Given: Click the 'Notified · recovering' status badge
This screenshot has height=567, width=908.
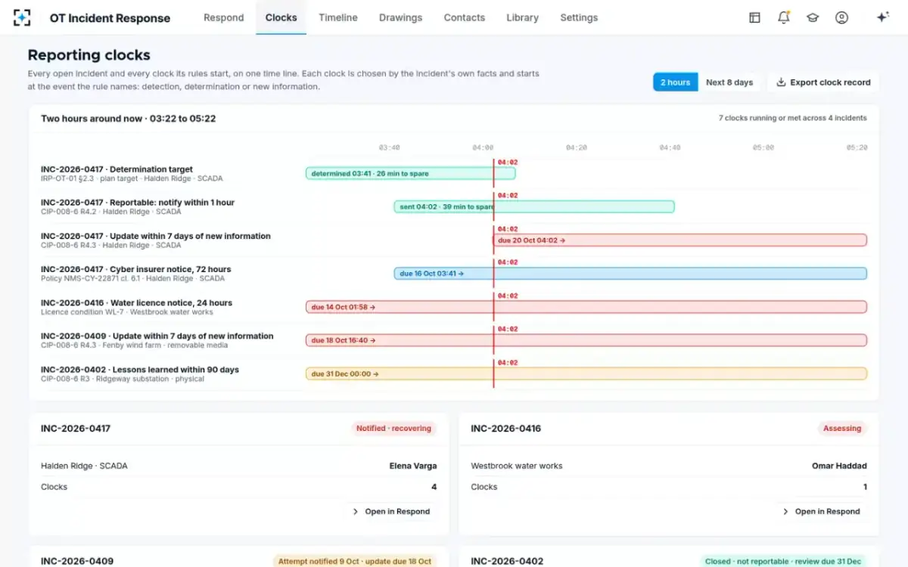Looking at the screenshot, I should (393, 428).
